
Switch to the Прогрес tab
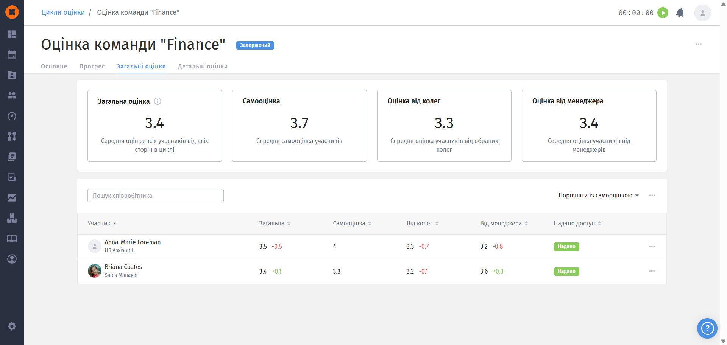point(92,67)
